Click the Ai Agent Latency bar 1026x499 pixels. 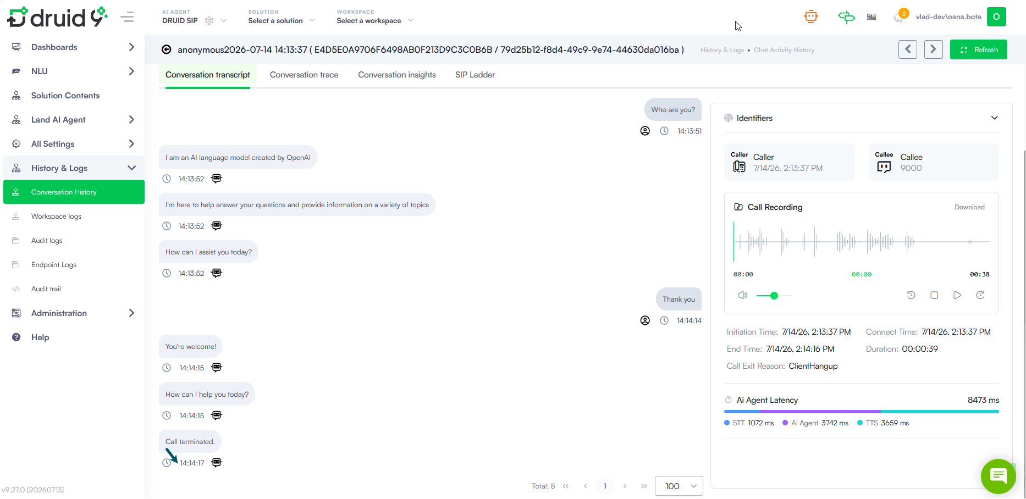pos(862,412)
